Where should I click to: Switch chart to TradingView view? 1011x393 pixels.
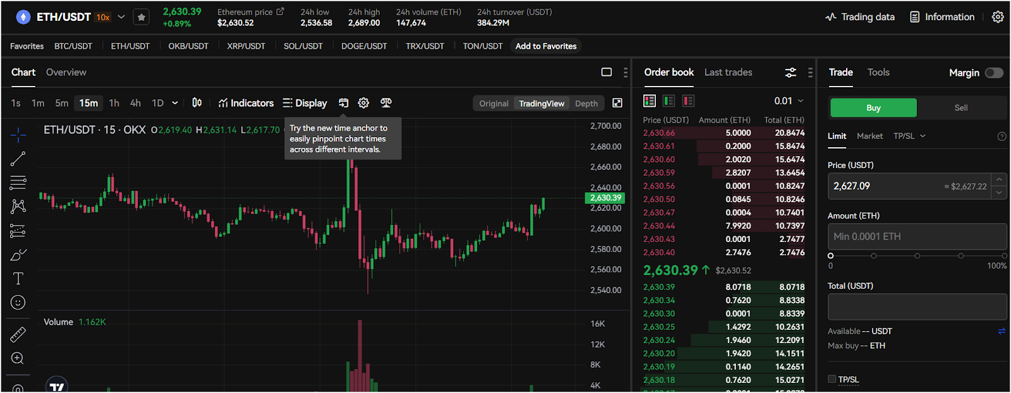point(542,104)
